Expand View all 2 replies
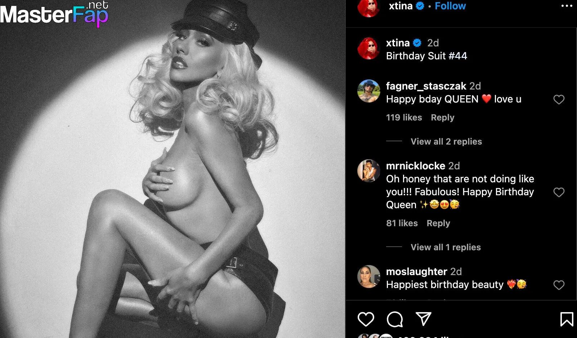Screen dimensions: 577x338 (446, 141)
